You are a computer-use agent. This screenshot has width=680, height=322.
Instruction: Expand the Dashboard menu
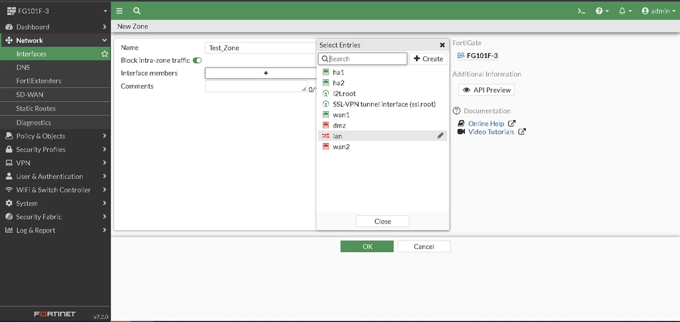pyautogui.click(x=55, y=27)
